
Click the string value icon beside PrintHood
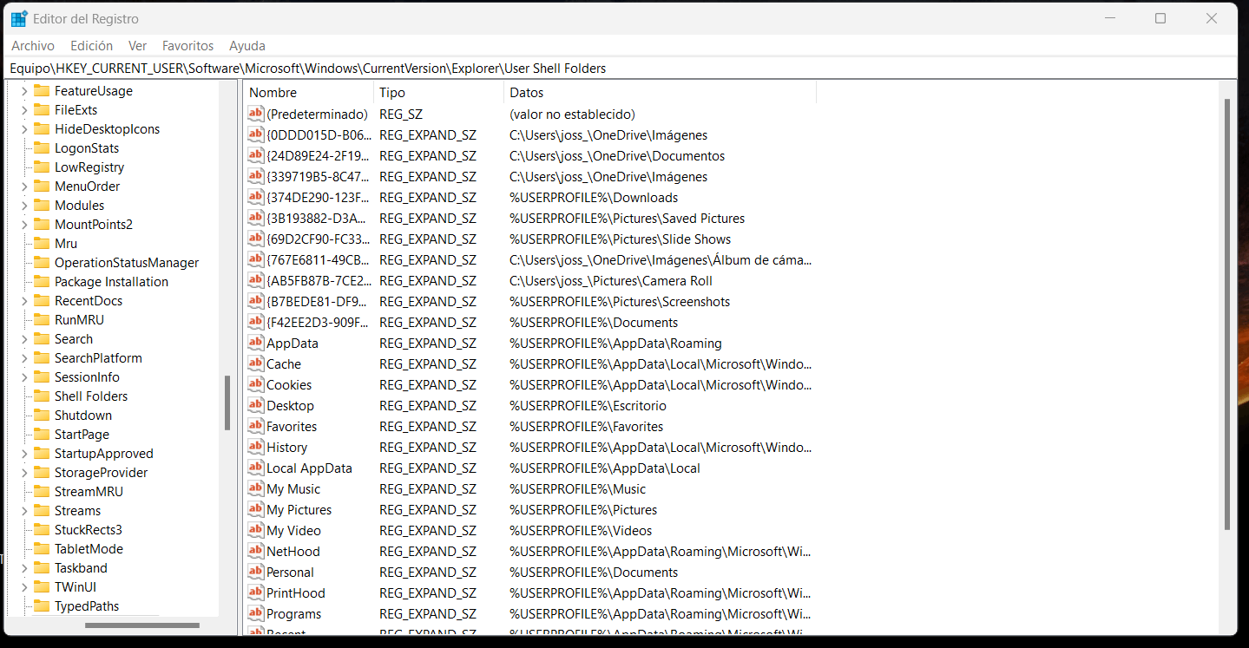pyautogui.click(x=255, y=592)
